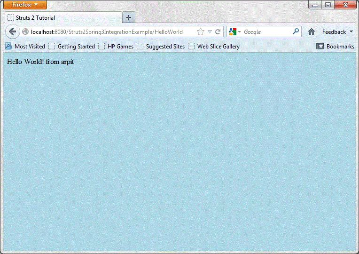
Task: Open a new tab with plus button
Action: click(x=129, y=17)
